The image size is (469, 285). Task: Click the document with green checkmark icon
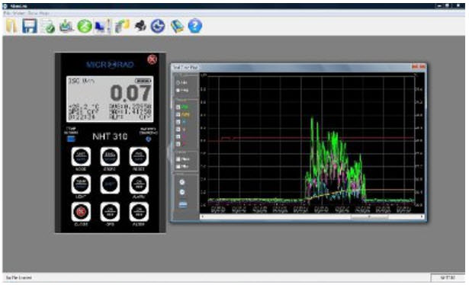pyautogui.click(x=48, y=26)
